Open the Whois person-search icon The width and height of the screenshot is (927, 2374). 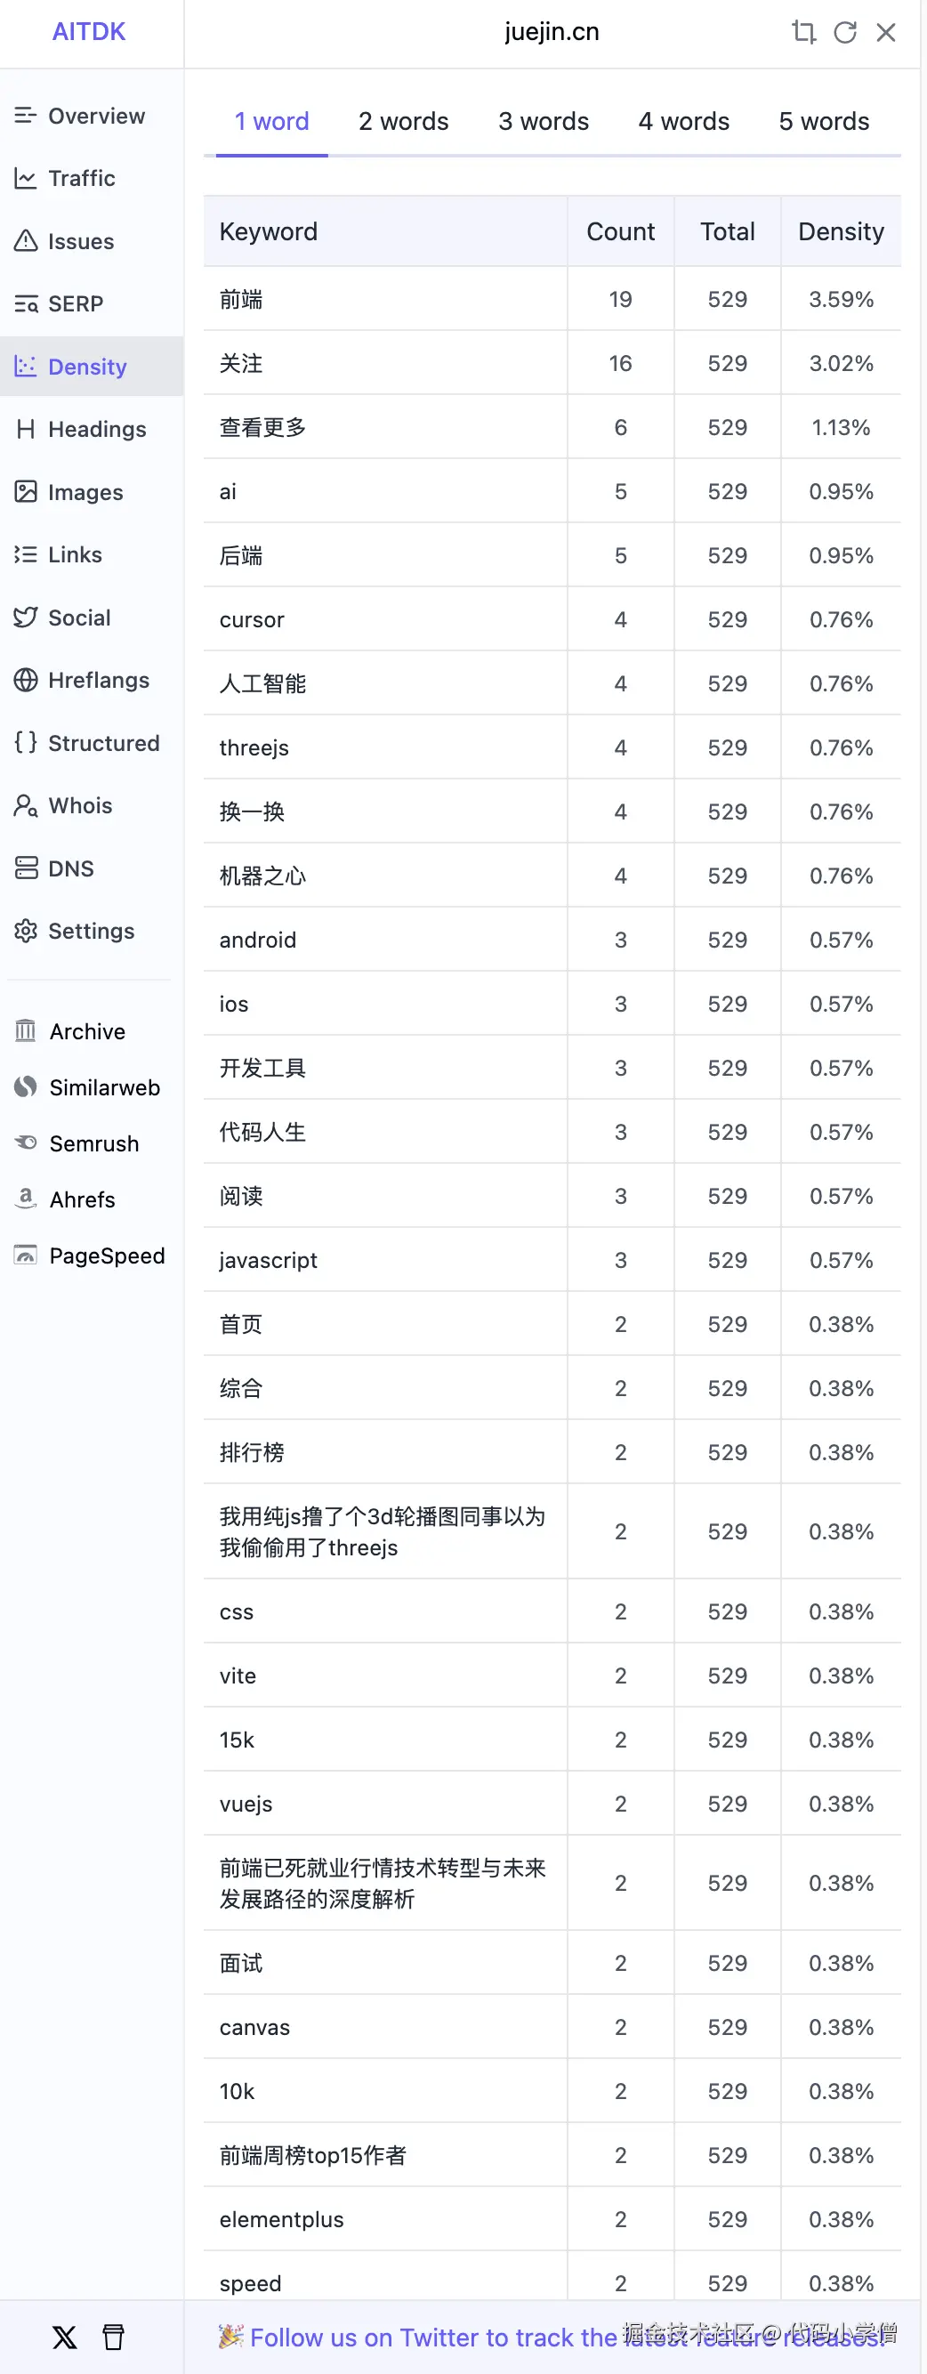pyautogui.click(x=26, y=805)
